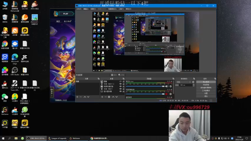Toggle visibility eye of the 图像 source
Image resolution: width=251 pixels, height=141 pixels.
pos(120,81)
